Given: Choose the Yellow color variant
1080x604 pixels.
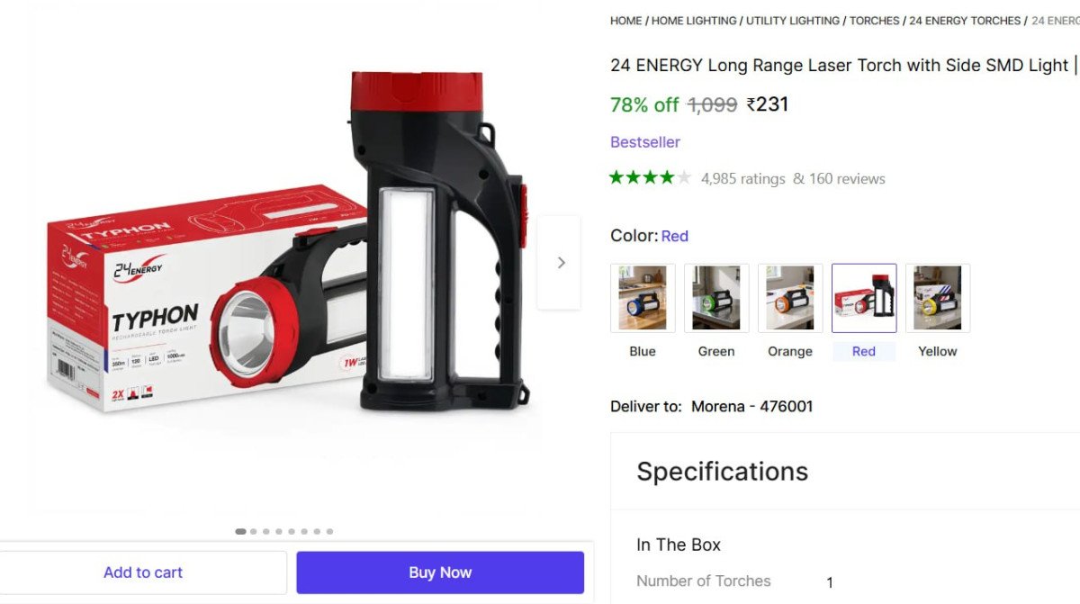Looking at the screenshot, I should [938, 298].
